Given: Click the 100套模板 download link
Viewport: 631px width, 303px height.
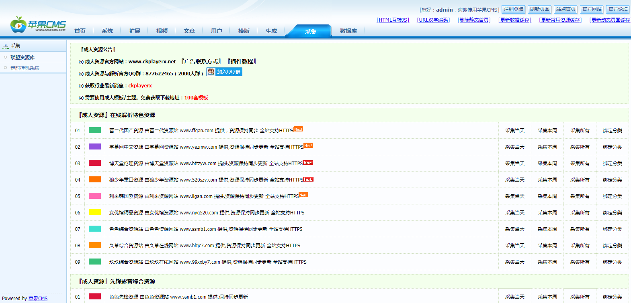Looking at the screenshot, I should [x=196, y=97].
